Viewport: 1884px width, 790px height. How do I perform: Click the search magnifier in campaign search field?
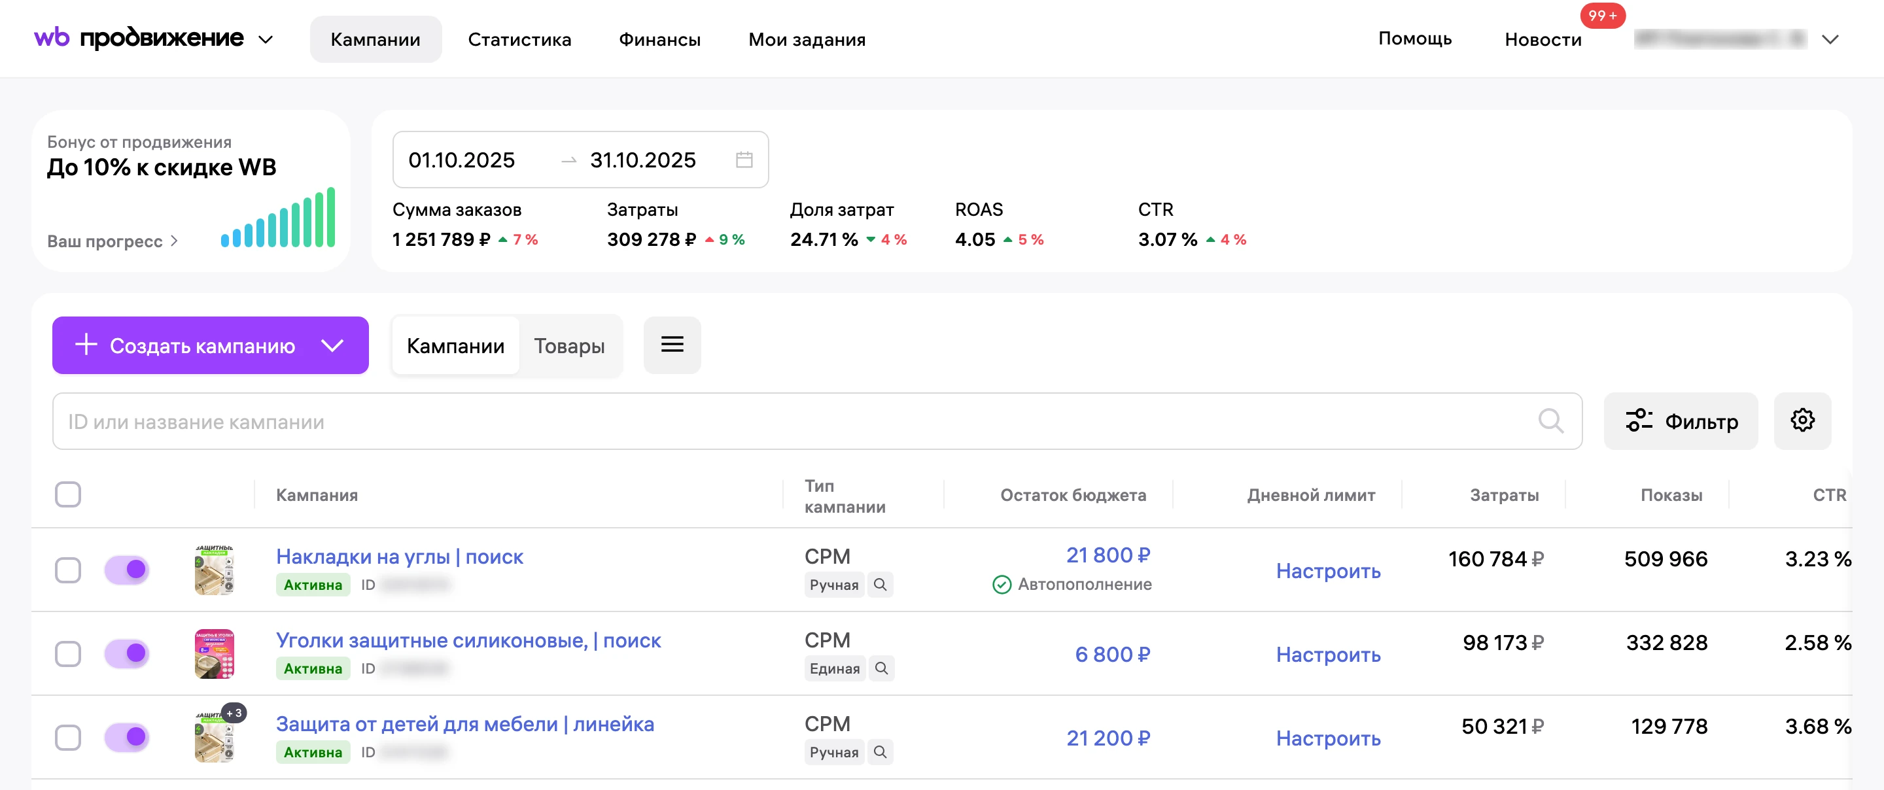1550,421
